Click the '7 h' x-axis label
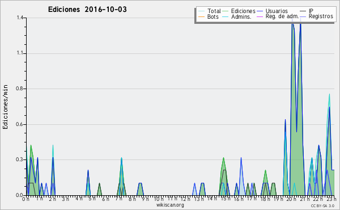 119,199
